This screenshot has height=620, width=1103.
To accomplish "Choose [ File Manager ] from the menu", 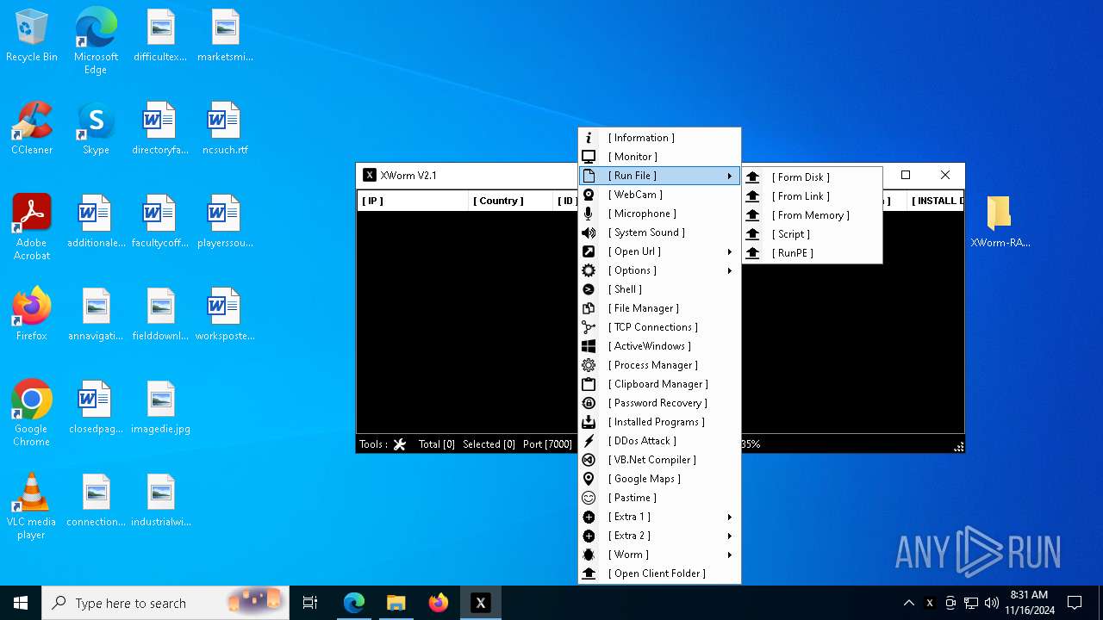I will pos(659,308).
